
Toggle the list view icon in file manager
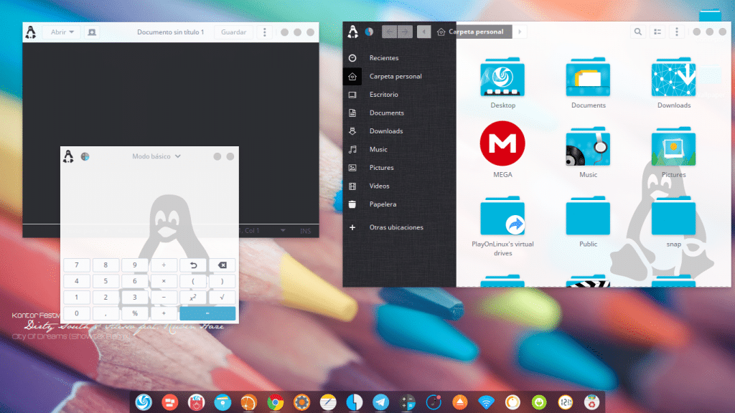[657, 32]
